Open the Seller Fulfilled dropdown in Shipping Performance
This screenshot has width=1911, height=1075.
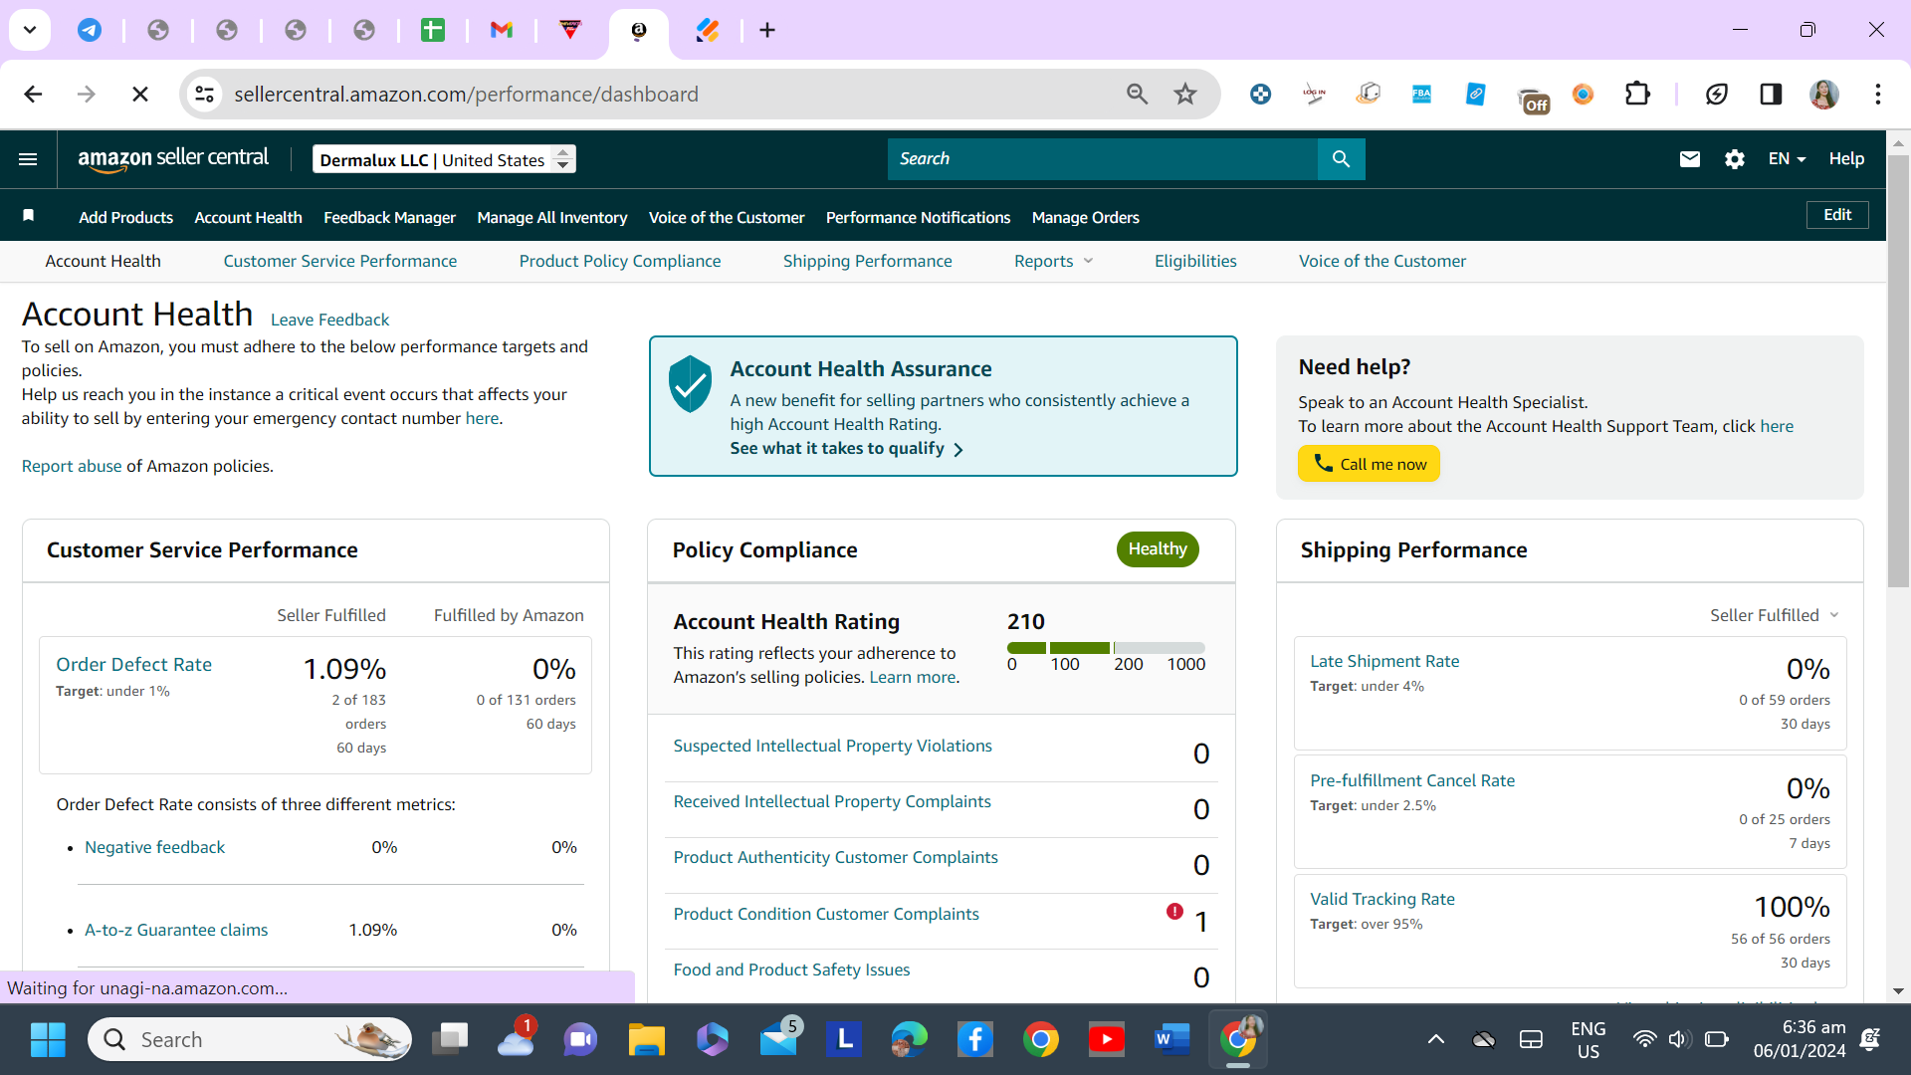1775,615
